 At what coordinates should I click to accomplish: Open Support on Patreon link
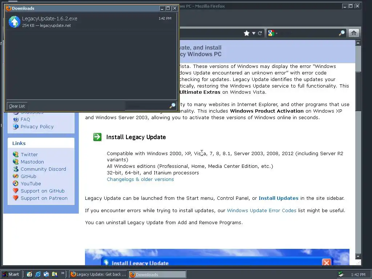pos(44,198)
